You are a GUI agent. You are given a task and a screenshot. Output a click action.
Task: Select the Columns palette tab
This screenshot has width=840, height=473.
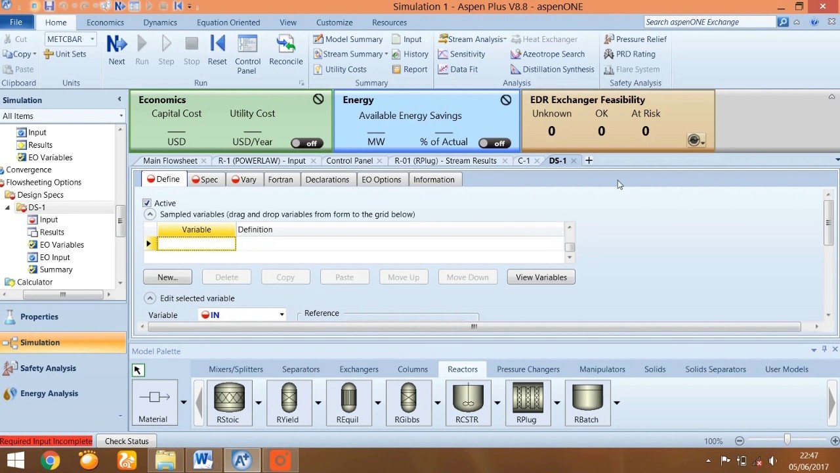point(413,369)
